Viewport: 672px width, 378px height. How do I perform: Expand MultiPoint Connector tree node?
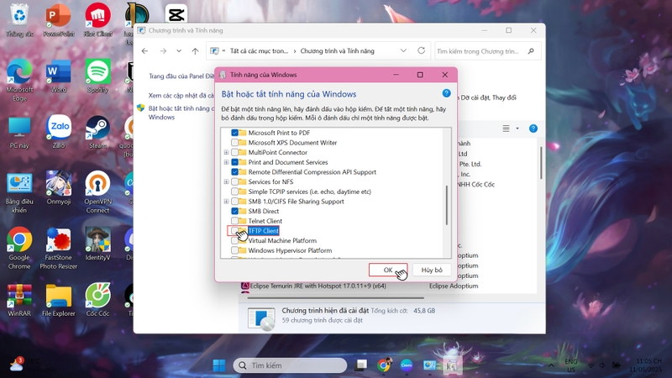coord(226,153)
